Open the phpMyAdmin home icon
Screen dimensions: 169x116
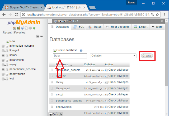click(x=14, y=28)
